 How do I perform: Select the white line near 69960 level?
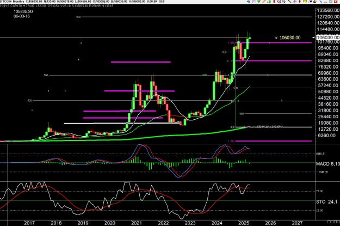point(274,75)
